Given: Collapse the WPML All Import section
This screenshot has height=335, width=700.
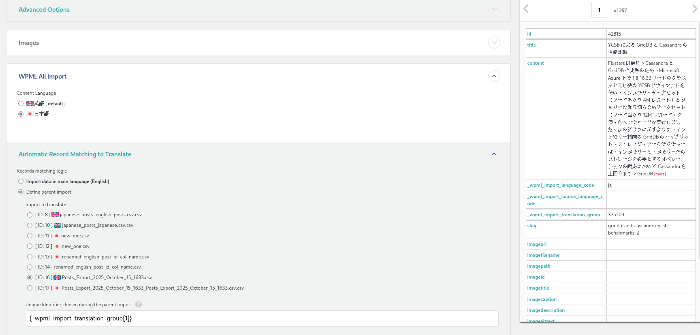Looking at the screenshot, I should pyautogui.click(x=494, y=76).
